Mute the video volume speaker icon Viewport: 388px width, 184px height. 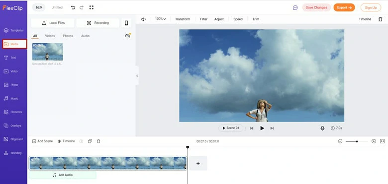pyautogui.click(x=144, y=19)
